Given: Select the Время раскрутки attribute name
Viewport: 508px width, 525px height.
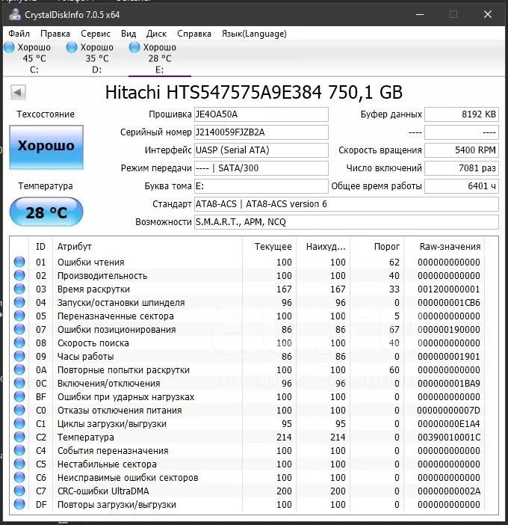Looking at the screenshot, I should point(93,289).
